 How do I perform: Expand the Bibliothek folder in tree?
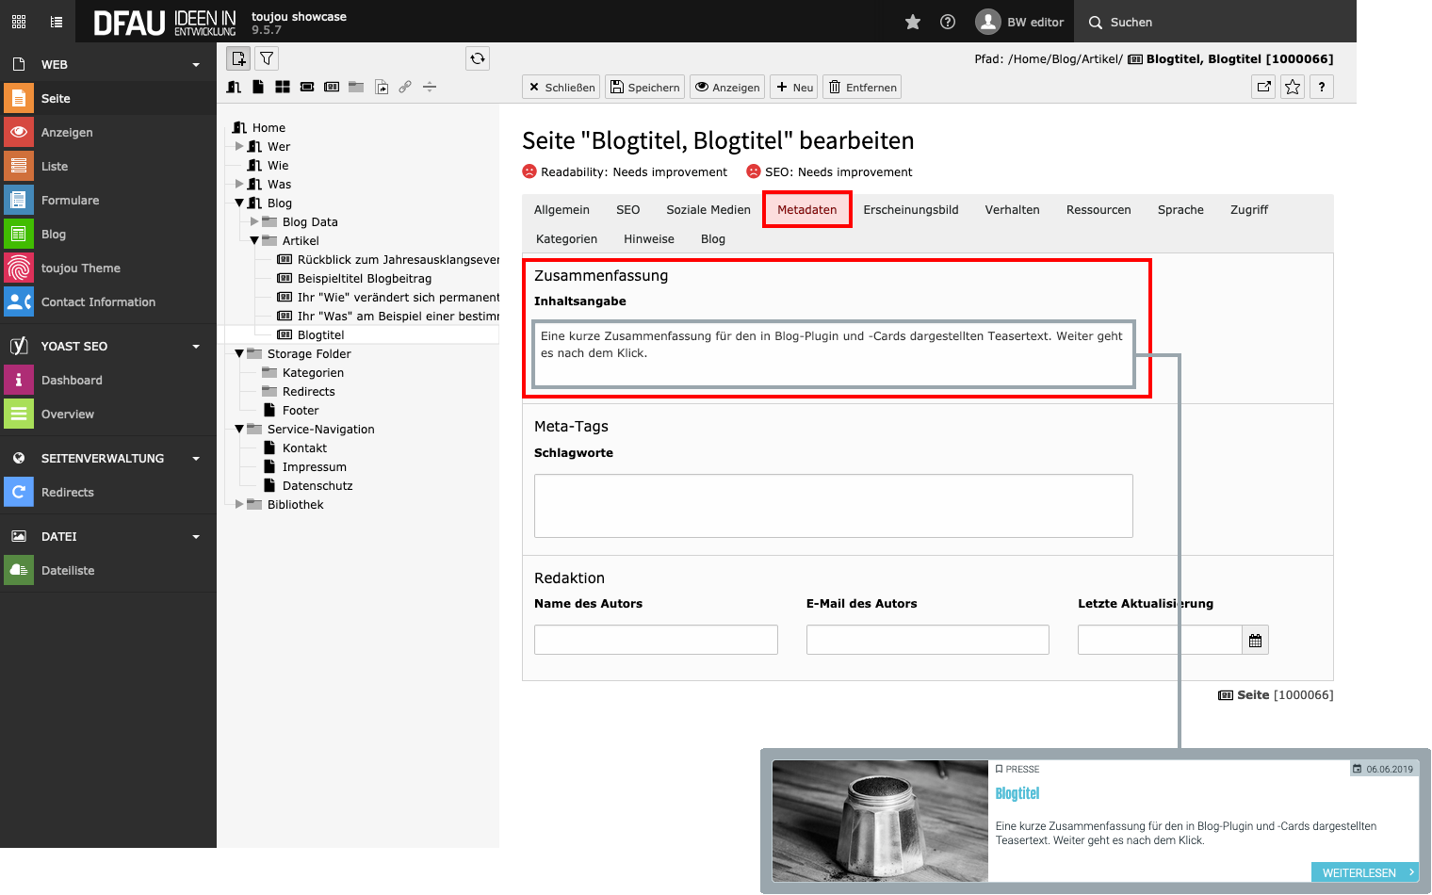tap(239, 505)
